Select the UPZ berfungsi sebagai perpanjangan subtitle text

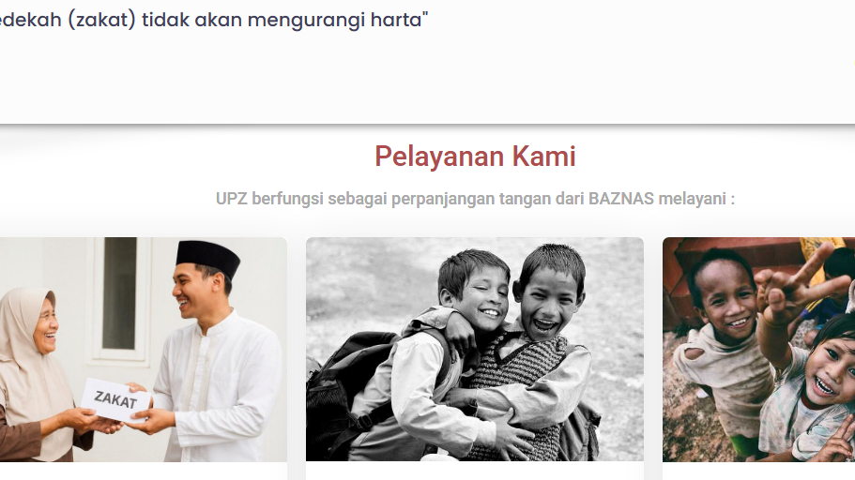[x=475, y=199]
